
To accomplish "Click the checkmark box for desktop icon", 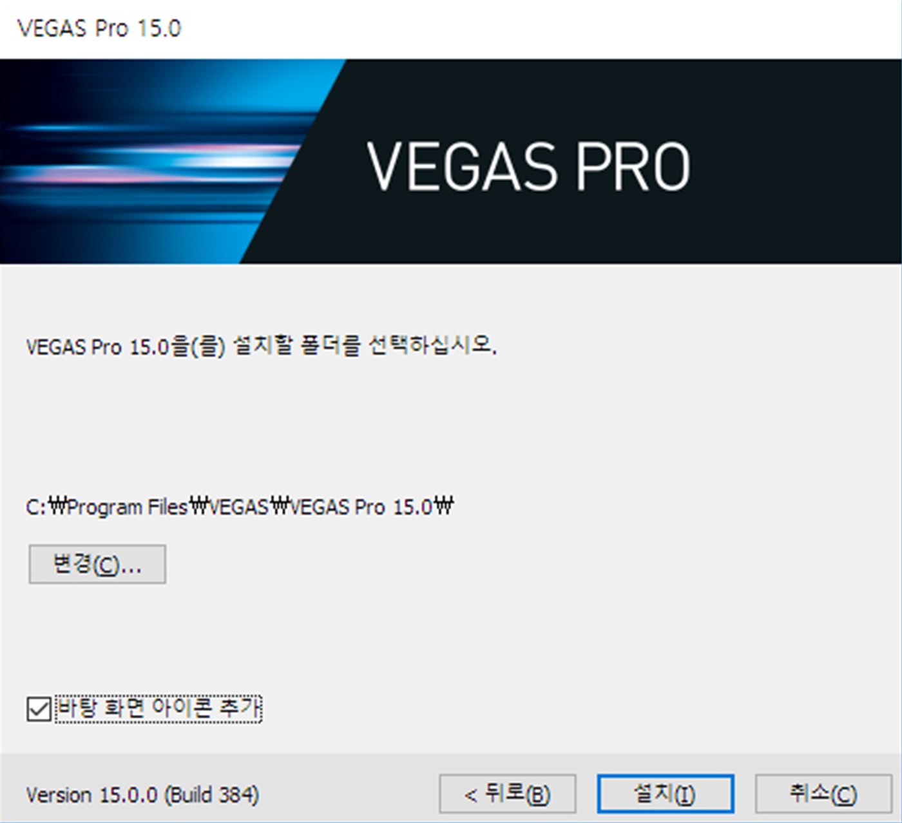I will (x=39, y=709).
